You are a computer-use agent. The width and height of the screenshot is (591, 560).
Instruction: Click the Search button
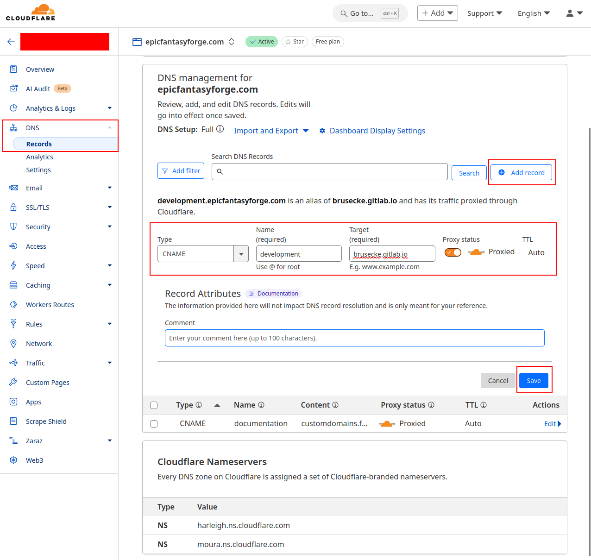click(469, 173)
